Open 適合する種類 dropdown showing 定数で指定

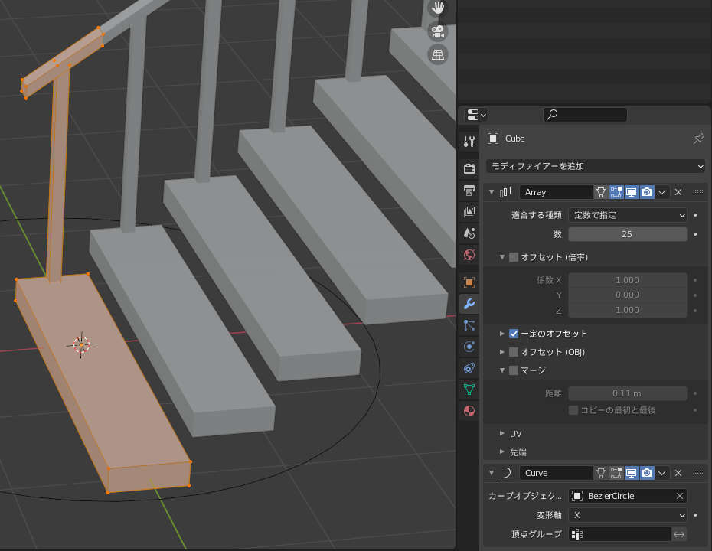pos(628,215)
